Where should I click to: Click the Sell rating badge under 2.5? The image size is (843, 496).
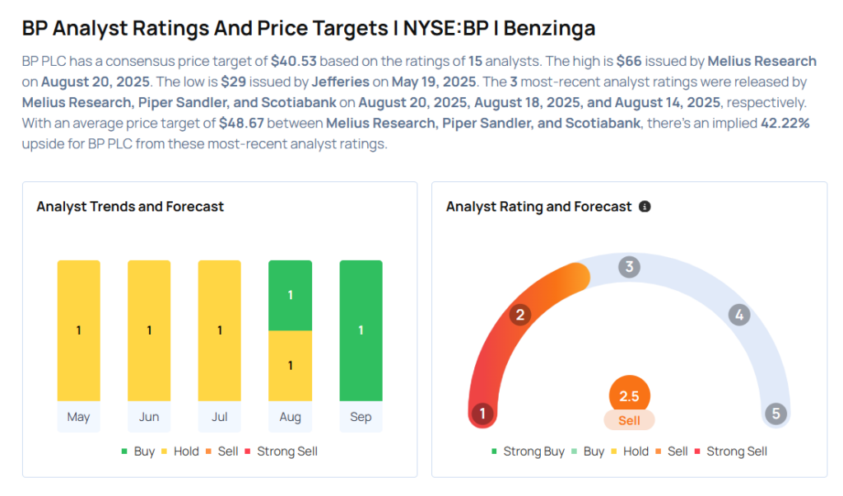629,420
